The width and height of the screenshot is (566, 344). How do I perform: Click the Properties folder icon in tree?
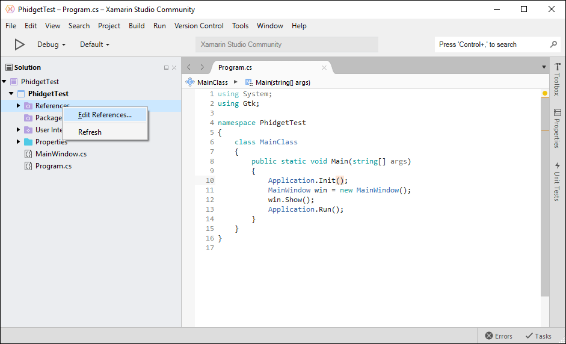pos(28,142)
